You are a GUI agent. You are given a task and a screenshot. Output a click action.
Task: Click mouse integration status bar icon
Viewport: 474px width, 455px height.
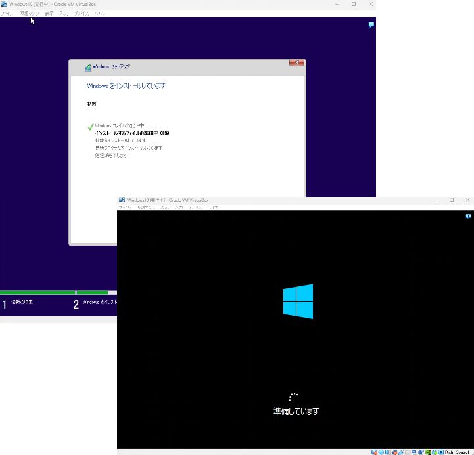[x=435, y=452]
